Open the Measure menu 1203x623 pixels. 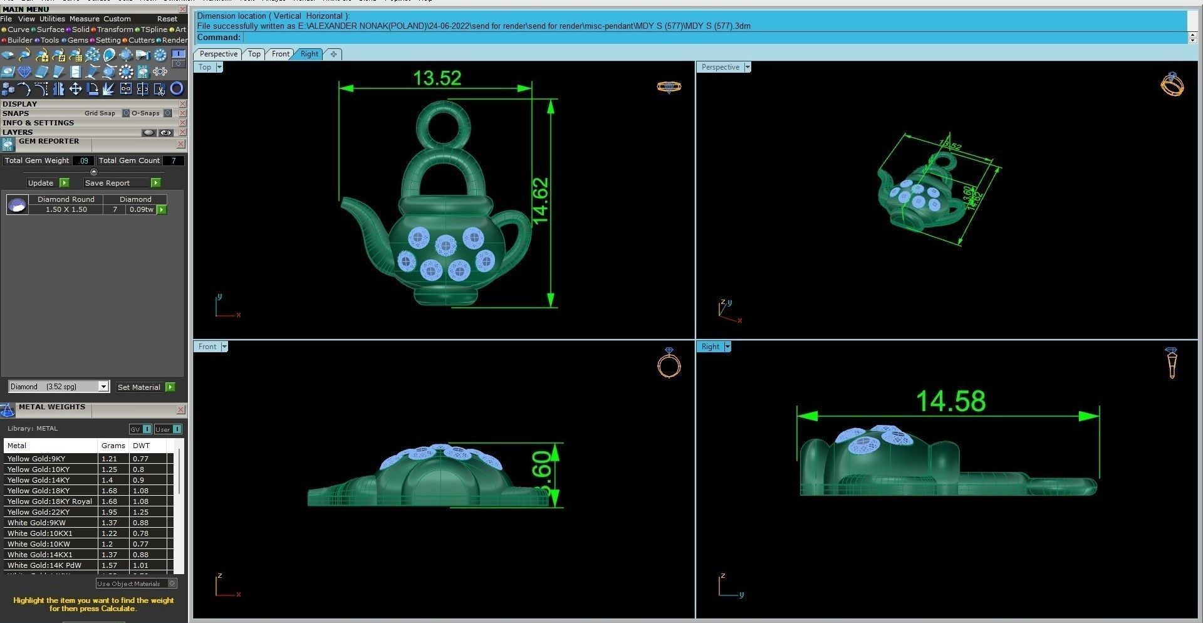coord(84,19)
